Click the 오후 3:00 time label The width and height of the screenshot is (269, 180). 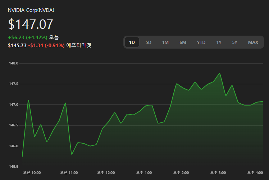218,172
